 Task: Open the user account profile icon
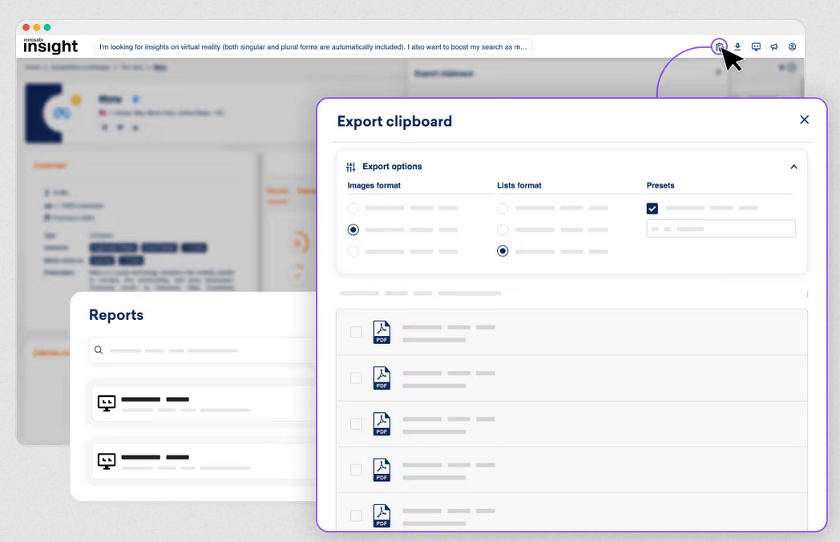(792, 47)
